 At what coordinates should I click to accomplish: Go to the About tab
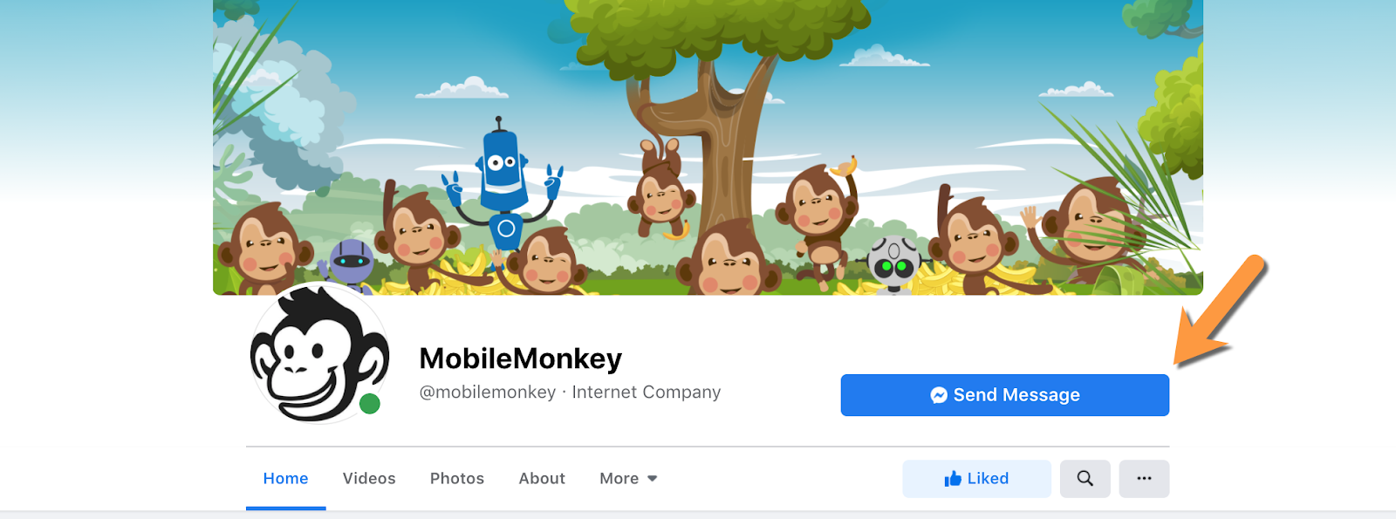coord(542,479)
